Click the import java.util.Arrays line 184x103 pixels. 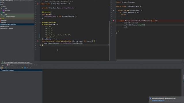(126, 2)
